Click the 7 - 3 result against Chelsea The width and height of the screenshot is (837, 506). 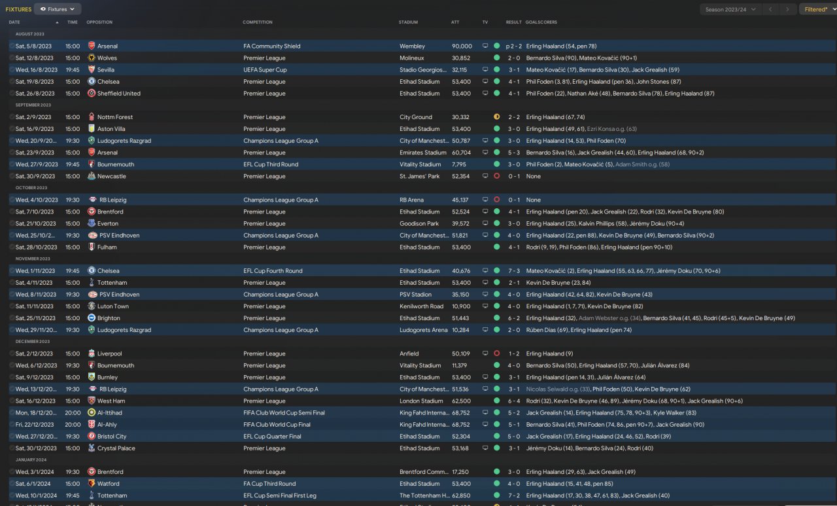(x=516, y=271)
